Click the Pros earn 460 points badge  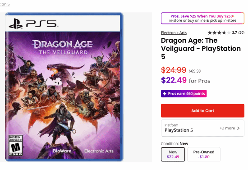tap(184, 94)
